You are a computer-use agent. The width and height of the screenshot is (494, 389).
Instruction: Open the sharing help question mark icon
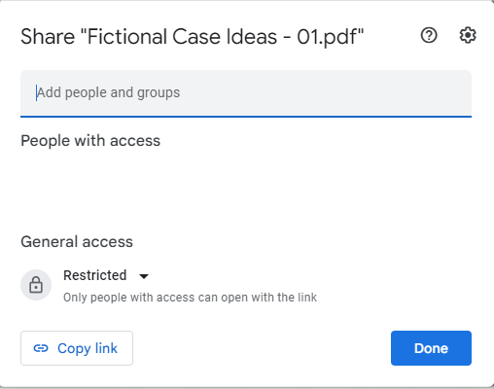click(429, 35)
